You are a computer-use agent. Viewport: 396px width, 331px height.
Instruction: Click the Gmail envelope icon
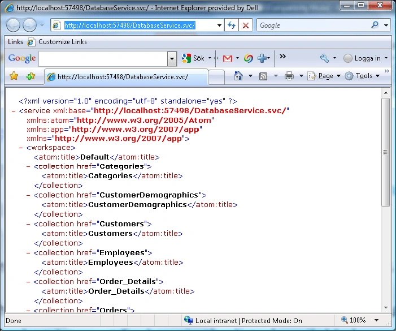pos(228,58)
